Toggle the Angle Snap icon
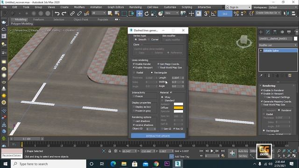This screenshot has width=299, height=168. tap(214, 14)
